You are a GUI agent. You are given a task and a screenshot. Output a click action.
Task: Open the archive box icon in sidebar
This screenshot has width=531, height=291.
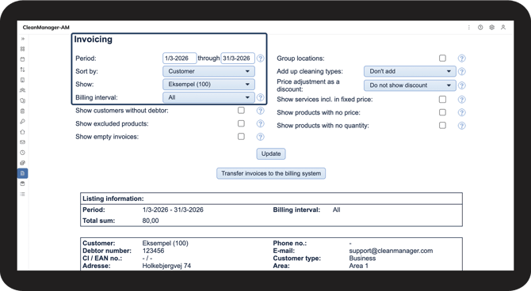click(x=23, y=184)
